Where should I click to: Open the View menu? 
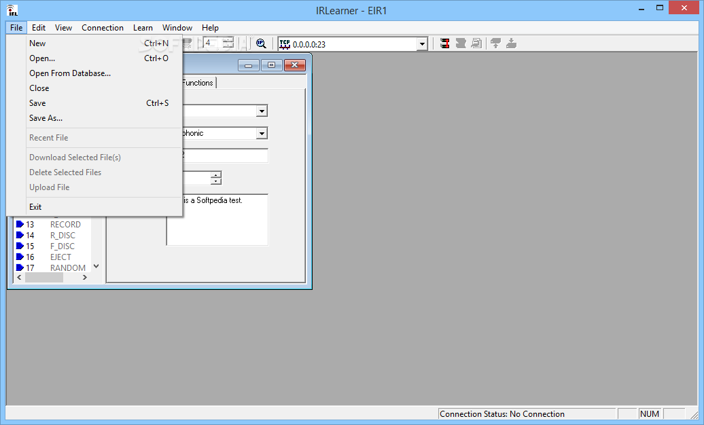63,27
